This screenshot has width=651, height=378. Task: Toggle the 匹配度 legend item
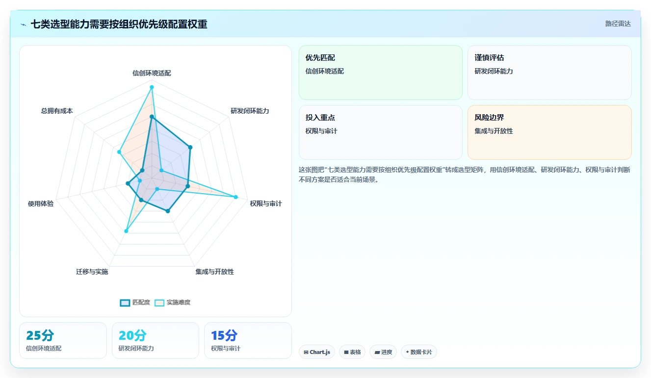tap(135, 302)
